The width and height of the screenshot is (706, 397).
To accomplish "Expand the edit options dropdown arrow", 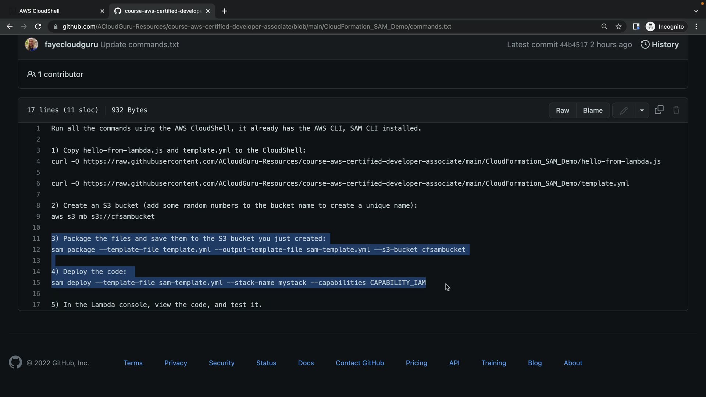I will click(x=642, y=110).
